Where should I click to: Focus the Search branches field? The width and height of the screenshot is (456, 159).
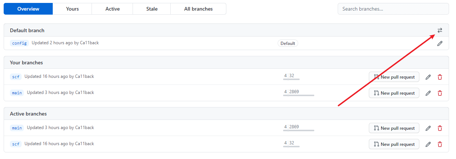pos(393,9)
